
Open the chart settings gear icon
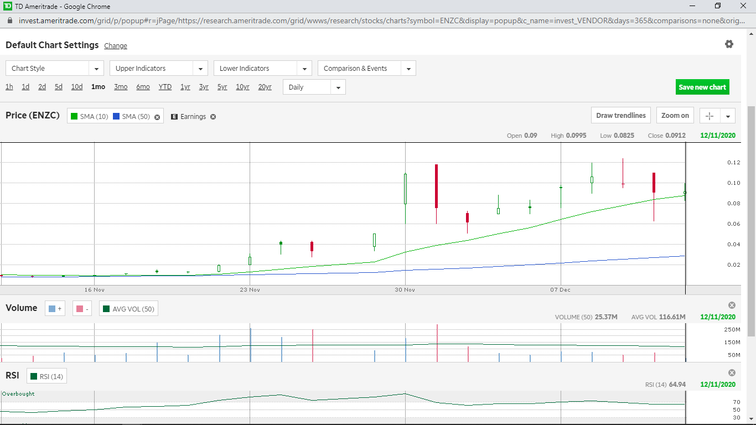click(x=729, y=44)
